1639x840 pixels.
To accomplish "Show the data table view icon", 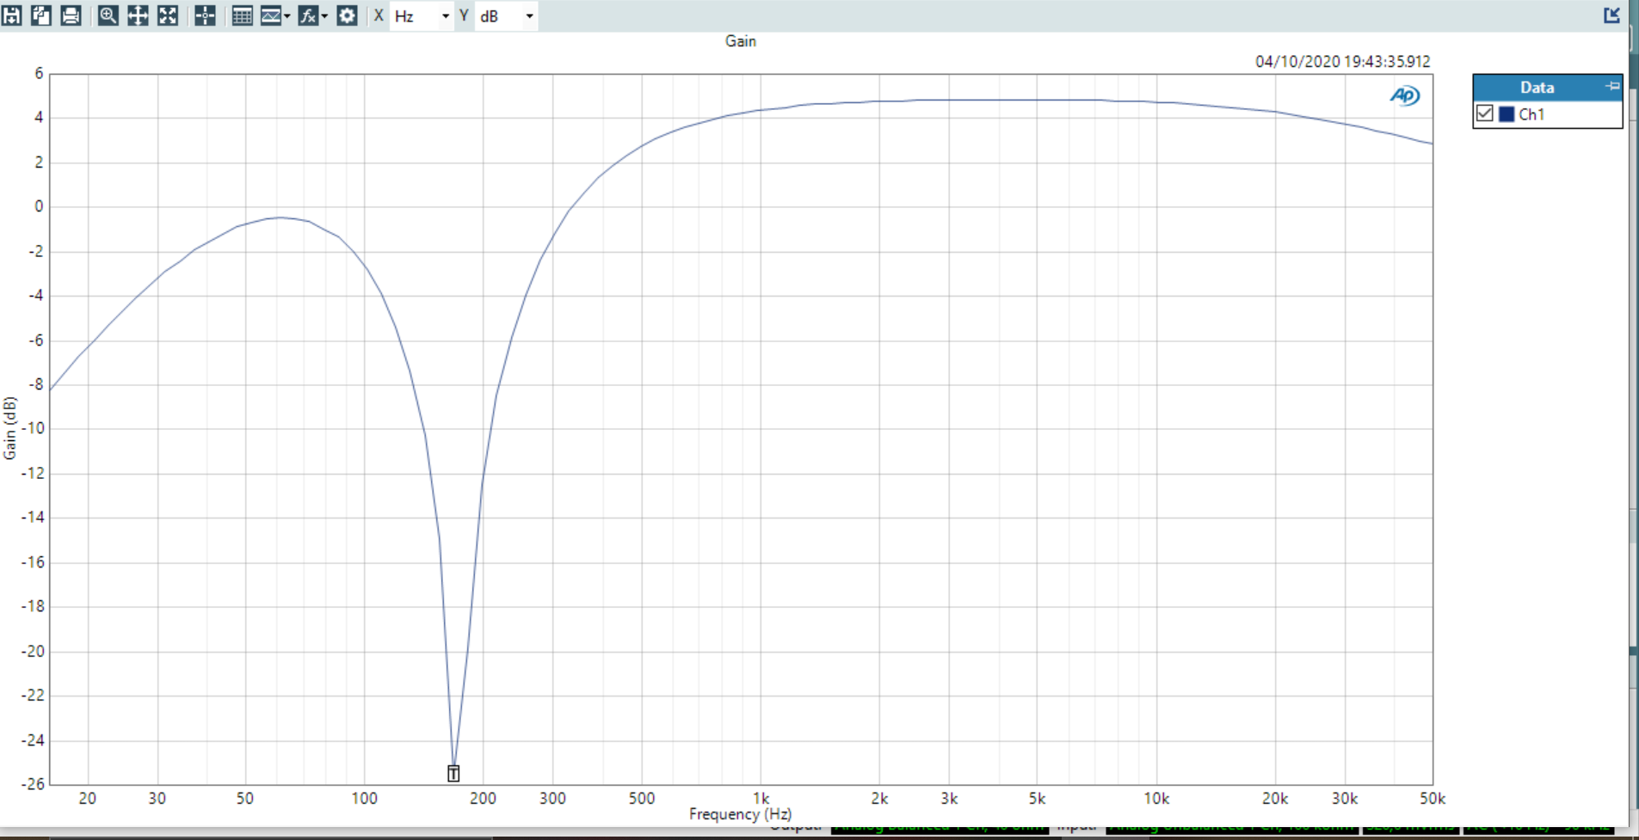I will pos(242,15).
